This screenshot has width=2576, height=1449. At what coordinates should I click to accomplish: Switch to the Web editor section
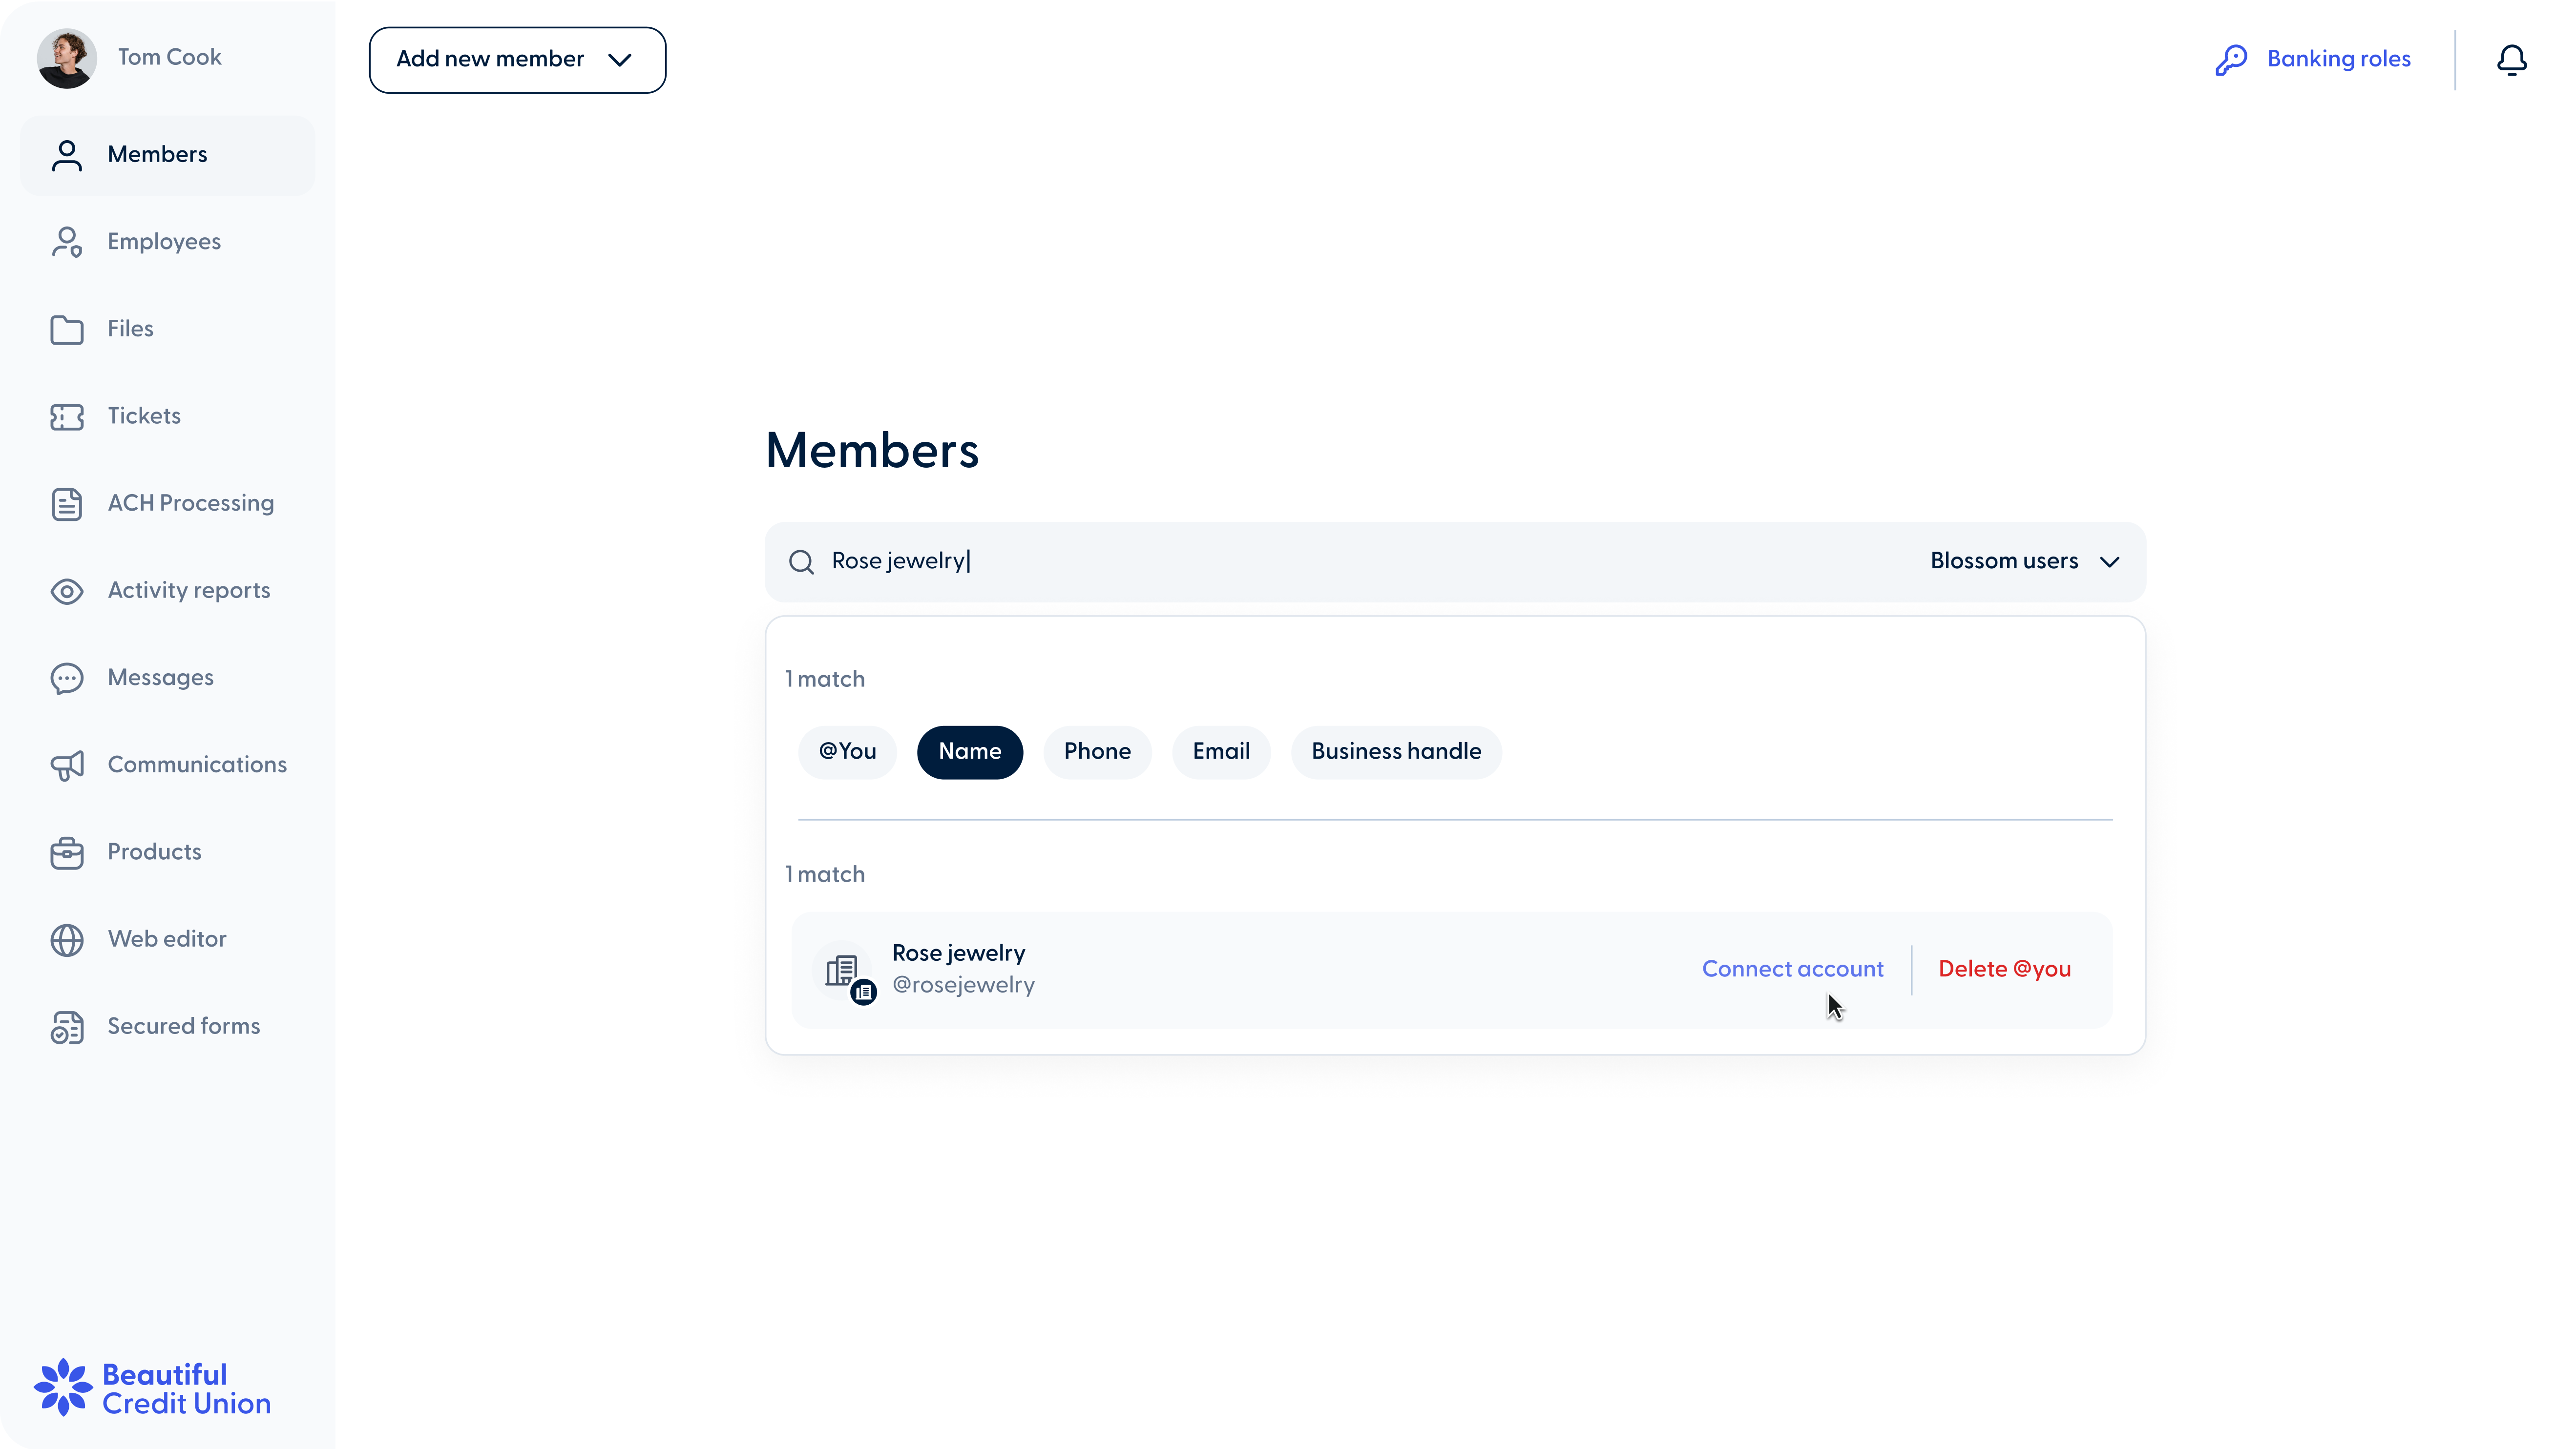66,939
